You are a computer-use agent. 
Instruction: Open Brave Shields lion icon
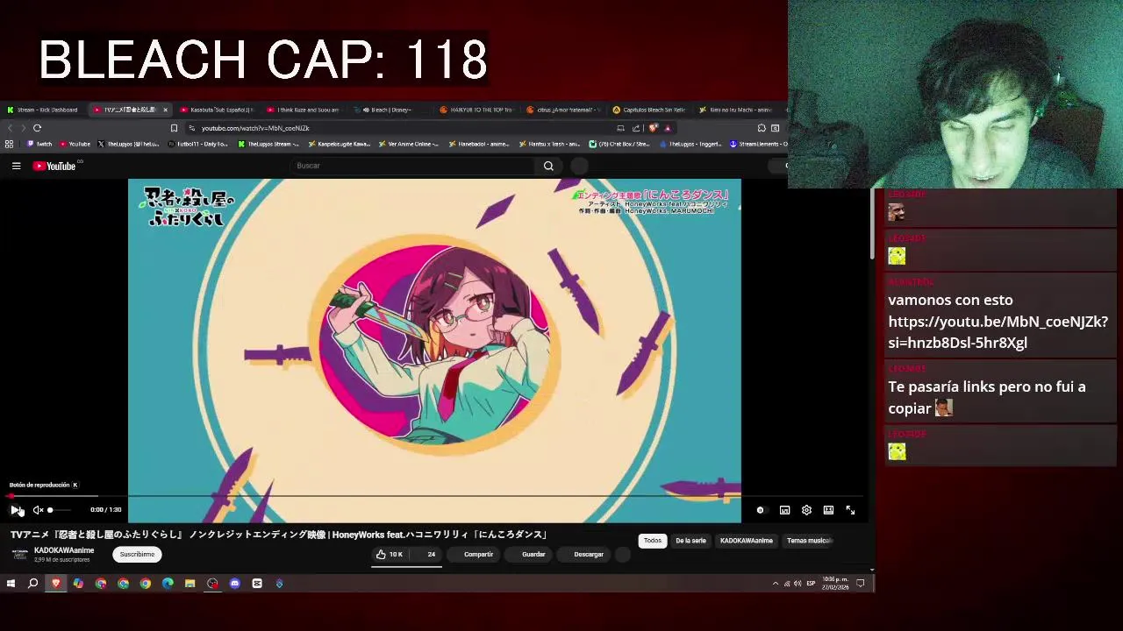(652, 128)
